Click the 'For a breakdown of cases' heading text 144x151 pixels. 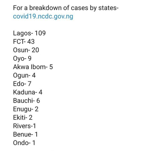click(x=50, y=8)
